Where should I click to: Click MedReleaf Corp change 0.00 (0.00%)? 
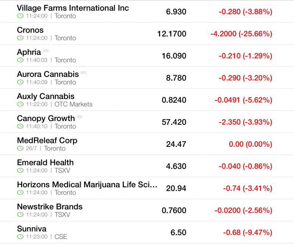click(251, 144)
